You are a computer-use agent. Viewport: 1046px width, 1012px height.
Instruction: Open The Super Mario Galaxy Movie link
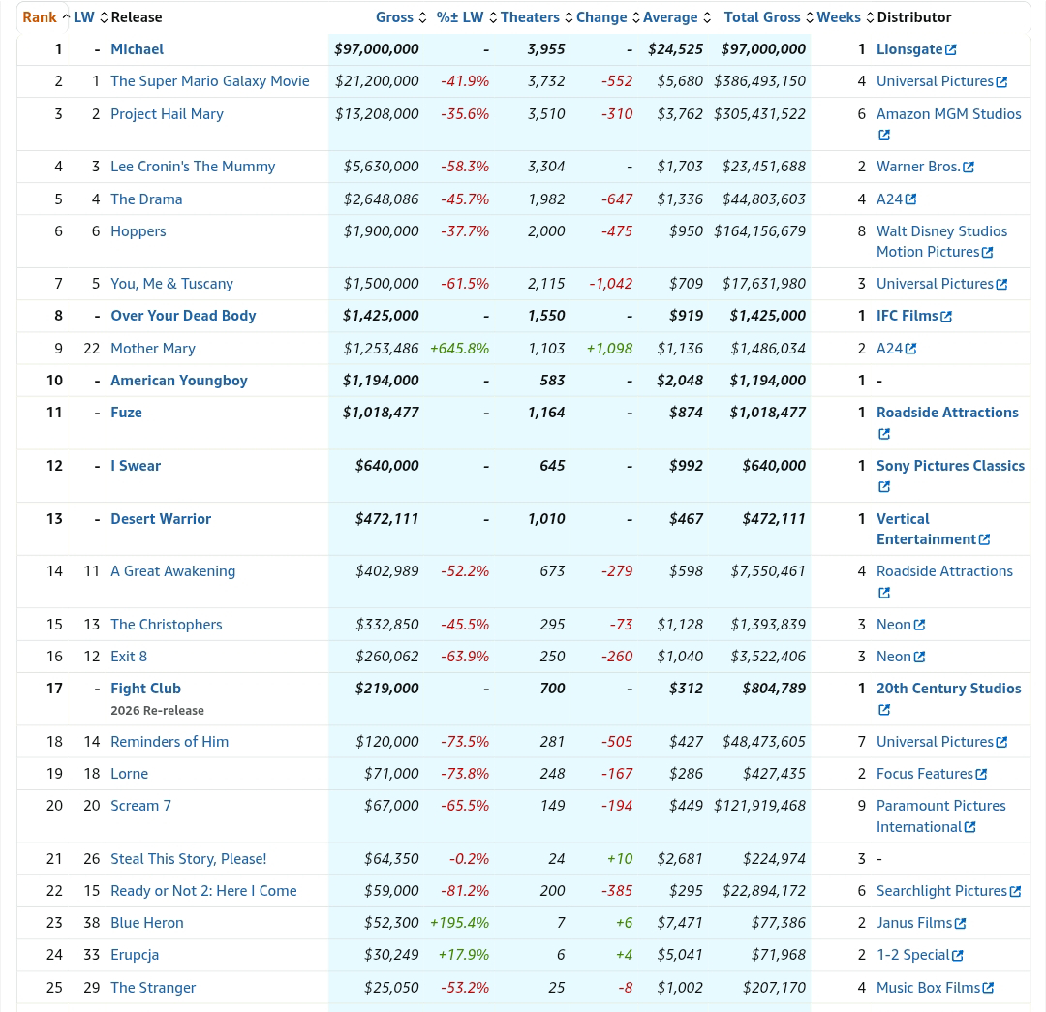(x=210, y=81)
